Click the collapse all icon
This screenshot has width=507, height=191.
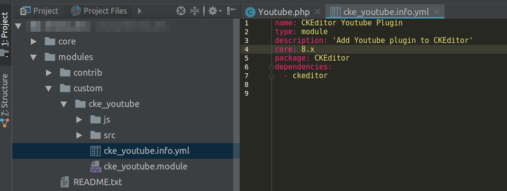coord(195,11)
